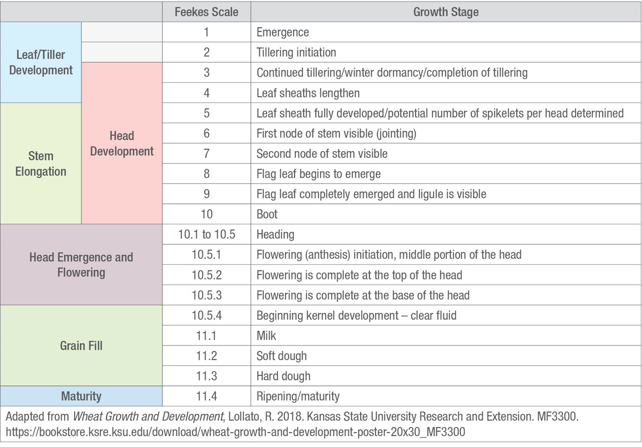Image resolution: width=642 pixels, height=447 pixels.
Task: Click the 'Maturity' category cell
Action: tap(81, 396)
